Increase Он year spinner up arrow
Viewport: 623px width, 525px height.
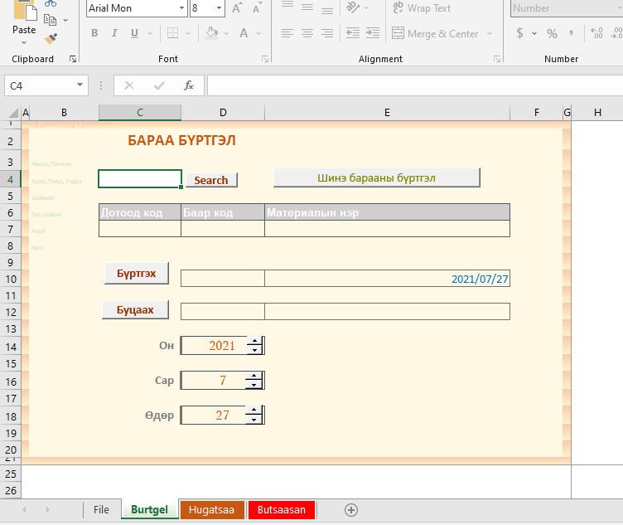254,341
